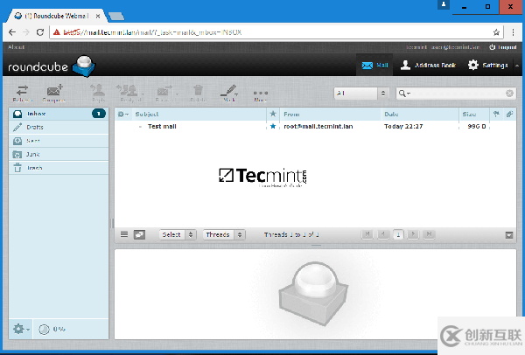Open the Mail tab

coord(374,66)
